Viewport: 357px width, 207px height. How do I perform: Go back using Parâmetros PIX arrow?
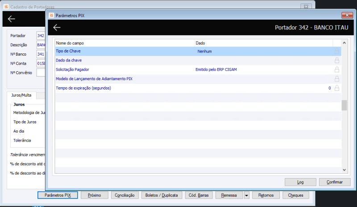pyautogui.click(x=57, y=28)
